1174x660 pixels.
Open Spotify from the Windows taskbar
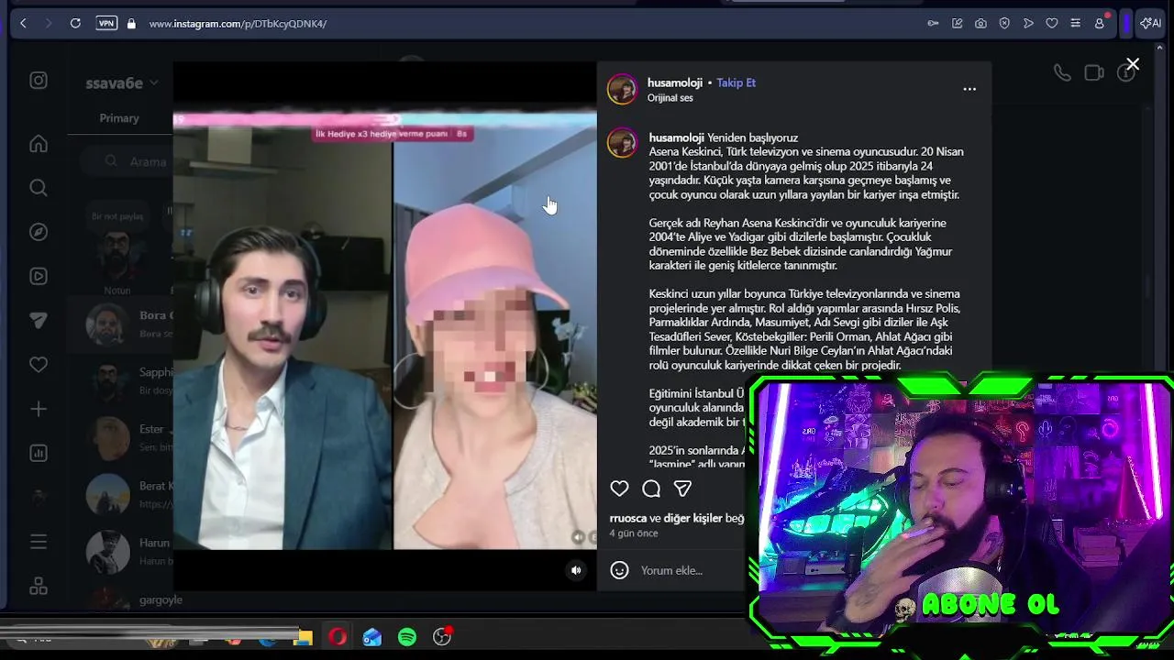click(407, 636)
